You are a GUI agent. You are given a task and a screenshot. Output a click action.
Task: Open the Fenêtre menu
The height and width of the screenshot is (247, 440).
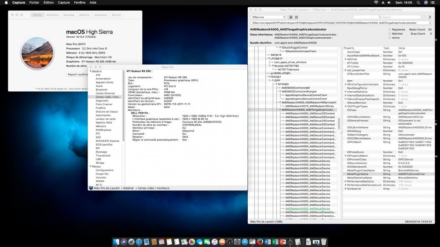pyautogui.click(x=80, y=3)
